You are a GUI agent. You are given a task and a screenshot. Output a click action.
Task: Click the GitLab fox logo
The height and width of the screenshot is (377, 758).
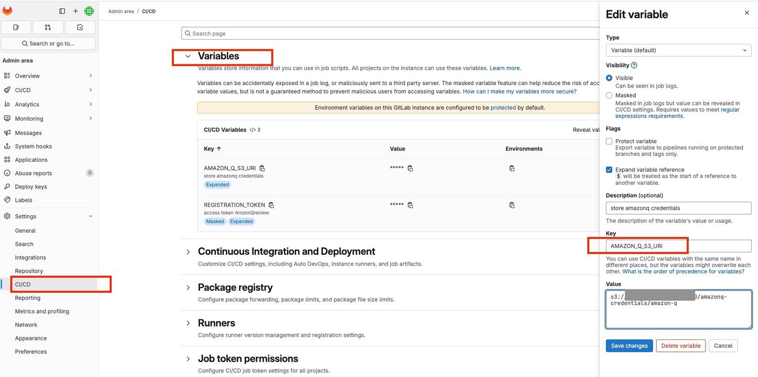coord(7,11)
